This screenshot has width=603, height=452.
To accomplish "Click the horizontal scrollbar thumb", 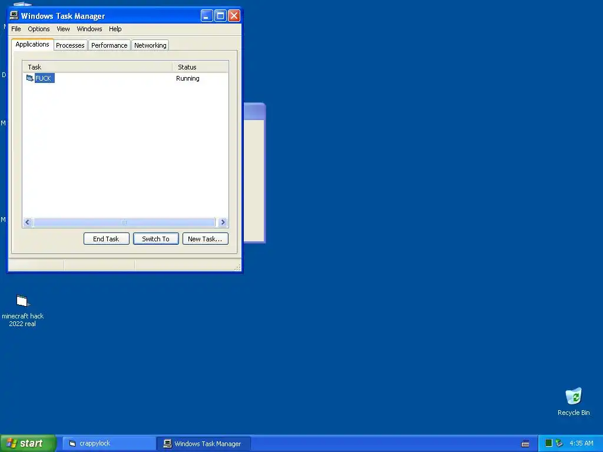I will coord(124,222).
